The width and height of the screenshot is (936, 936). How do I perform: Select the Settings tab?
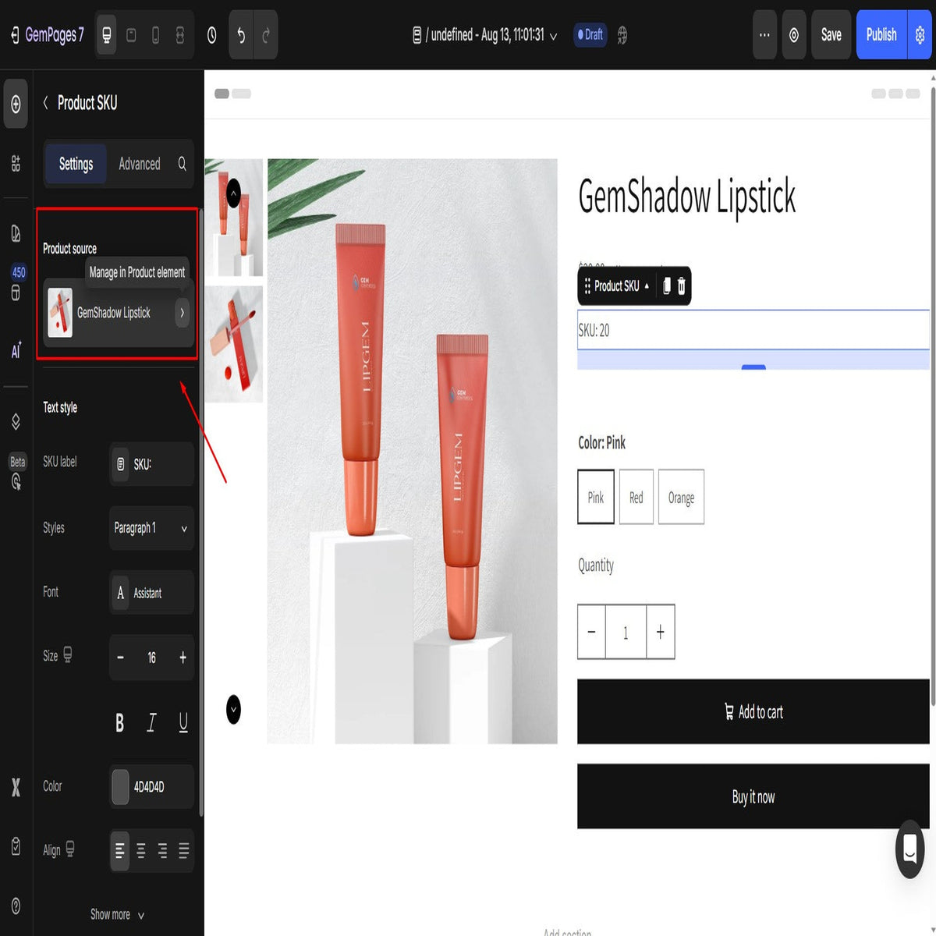point(76,164)
